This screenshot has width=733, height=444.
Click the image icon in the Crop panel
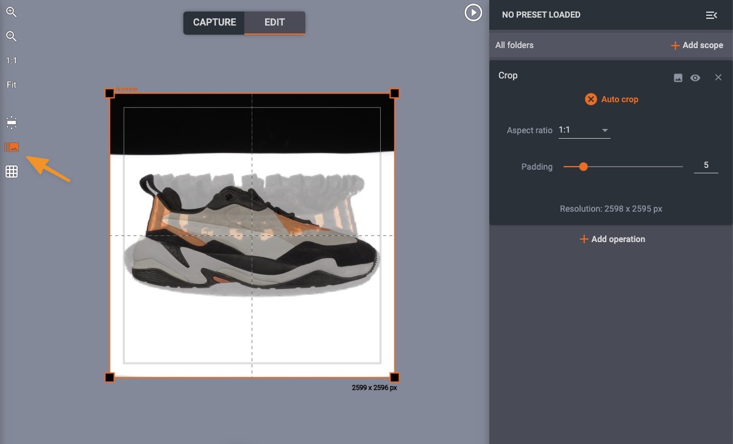coord(678,77)
